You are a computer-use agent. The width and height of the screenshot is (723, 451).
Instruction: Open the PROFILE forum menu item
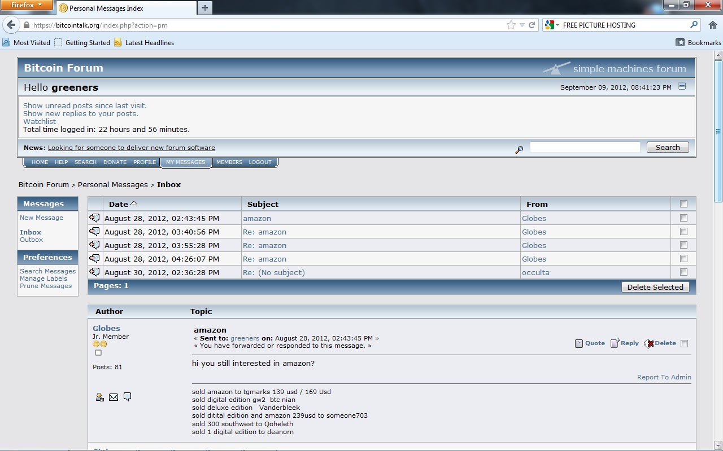145,162
